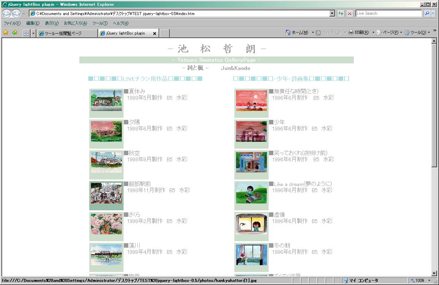
Task: Go back with the Back arrow button
Action: 7,14
